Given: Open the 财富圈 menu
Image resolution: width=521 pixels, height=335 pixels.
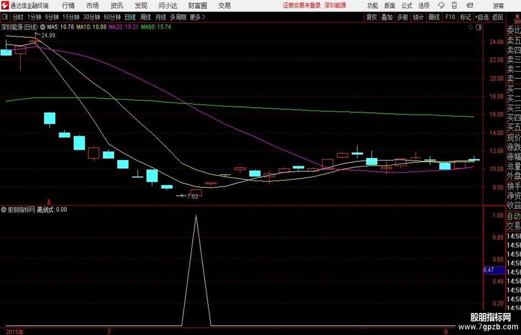Looking at the screenshot, I should pyautogui.click(x=197, y=6).
